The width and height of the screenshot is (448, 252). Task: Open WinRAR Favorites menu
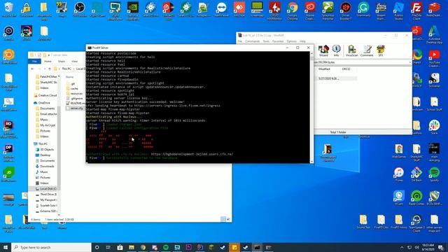(278, 41)
